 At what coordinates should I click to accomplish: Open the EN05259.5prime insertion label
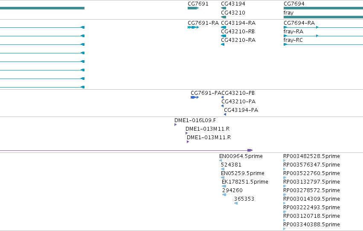pos(242,173)
